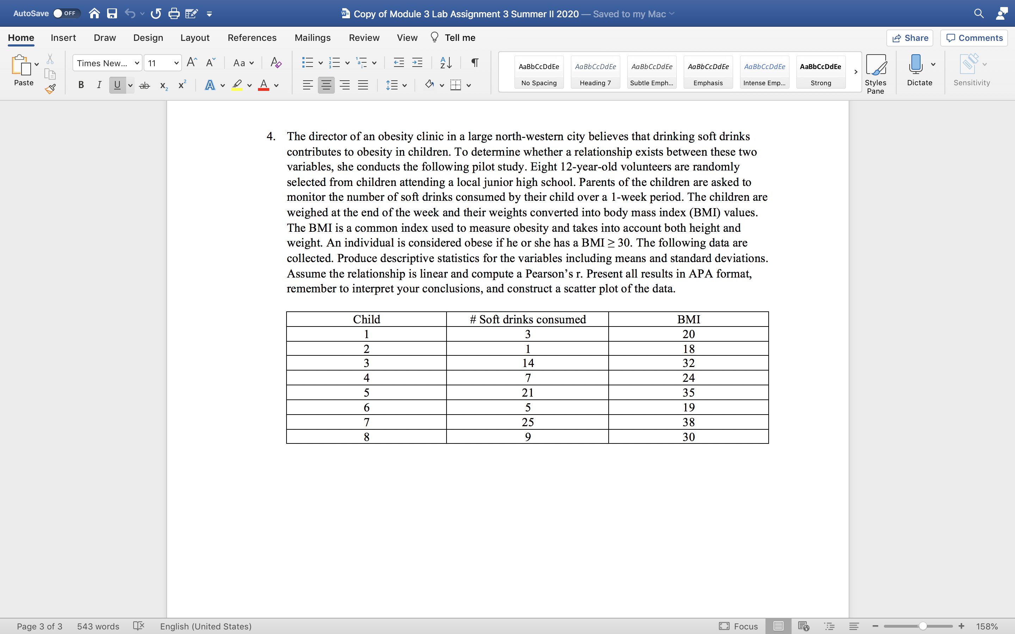Open the Comments button

point(974,38)
